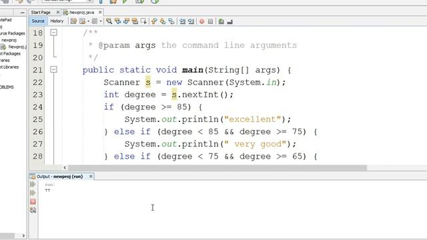
Task: Click the Comment lines icon
Action: (x=221, y=21)
